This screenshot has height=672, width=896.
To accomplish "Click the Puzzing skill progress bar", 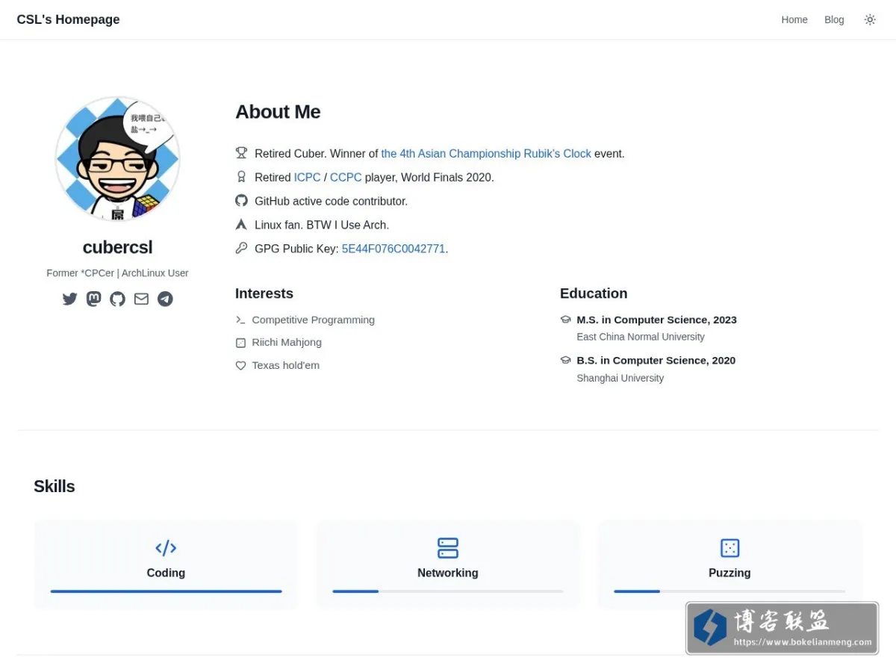I will click(x=729, y=591).
